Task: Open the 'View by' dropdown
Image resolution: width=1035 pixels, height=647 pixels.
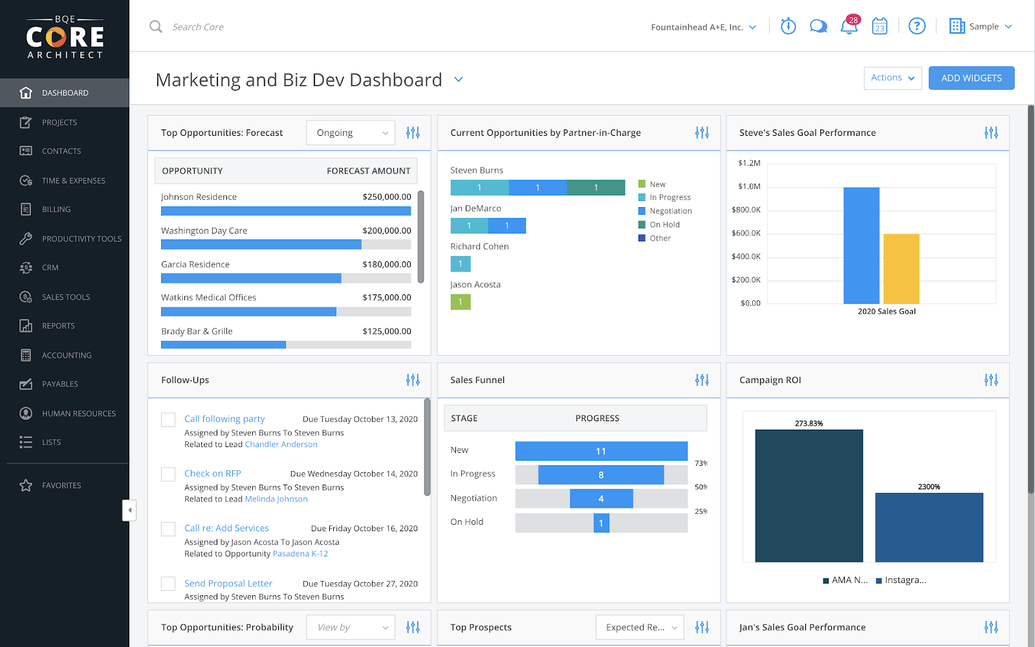Action: 351,627
